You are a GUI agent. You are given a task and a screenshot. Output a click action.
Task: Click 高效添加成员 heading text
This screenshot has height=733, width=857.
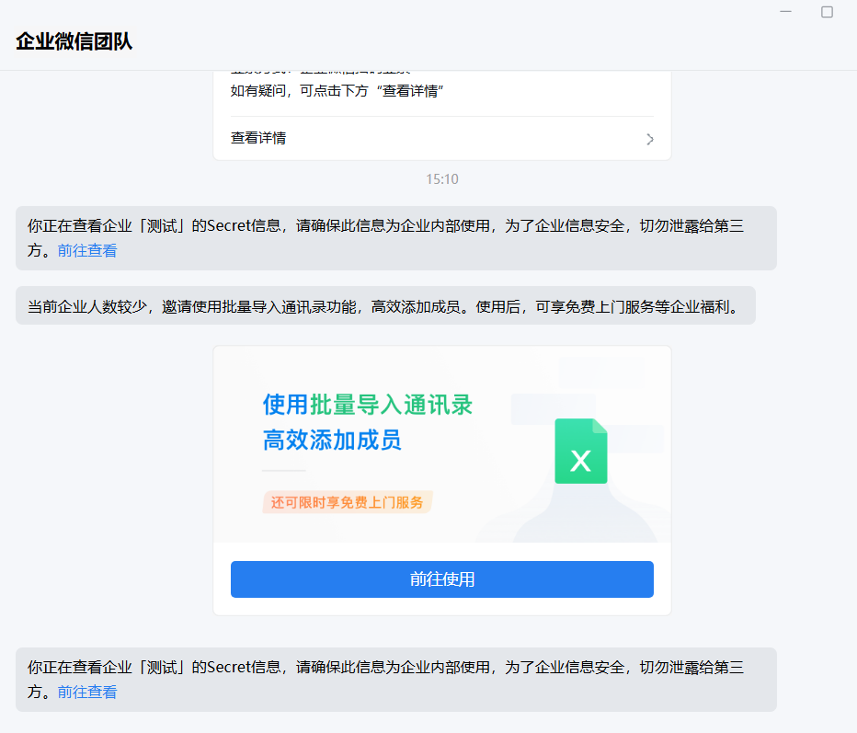pos(332,440)
